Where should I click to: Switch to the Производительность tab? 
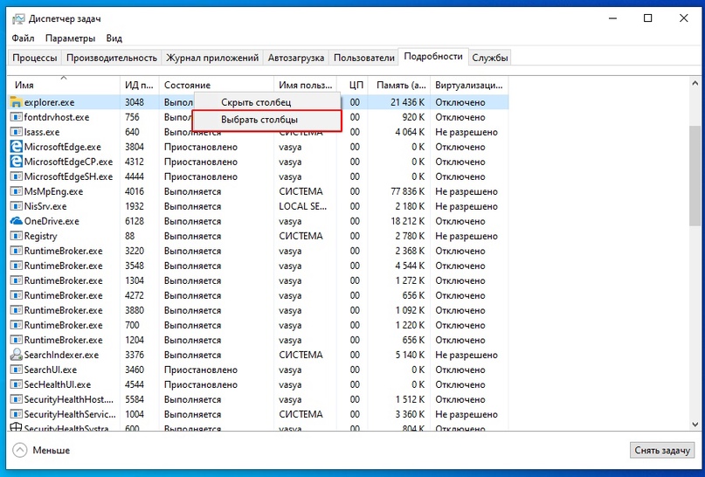pos(112,58)
